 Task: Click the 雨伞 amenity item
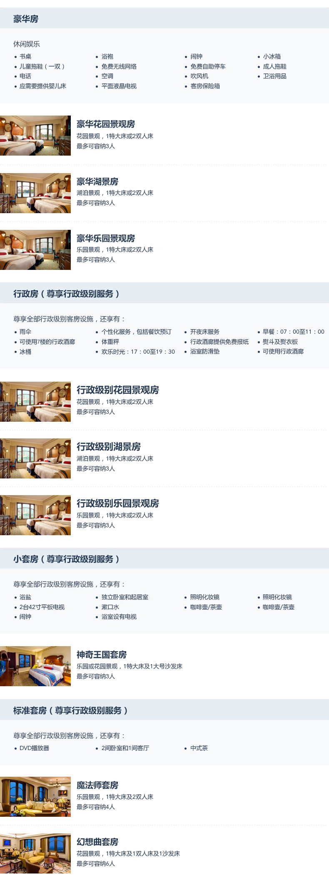pyautogui.click(x=25, y=332)
